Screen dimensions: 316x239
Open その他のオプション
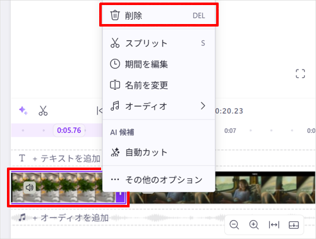pyautogui.click(x=159, y=180)
